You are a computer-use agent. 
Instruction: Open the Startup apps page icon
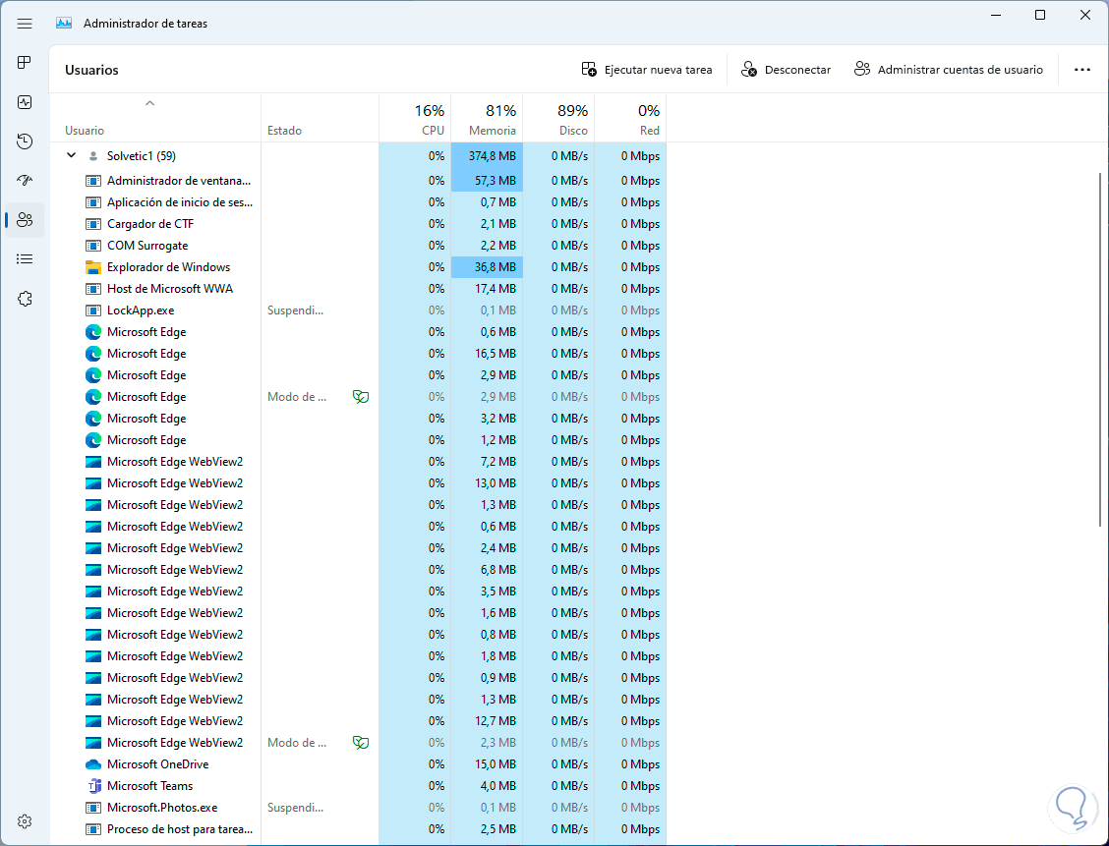point(25,180)
